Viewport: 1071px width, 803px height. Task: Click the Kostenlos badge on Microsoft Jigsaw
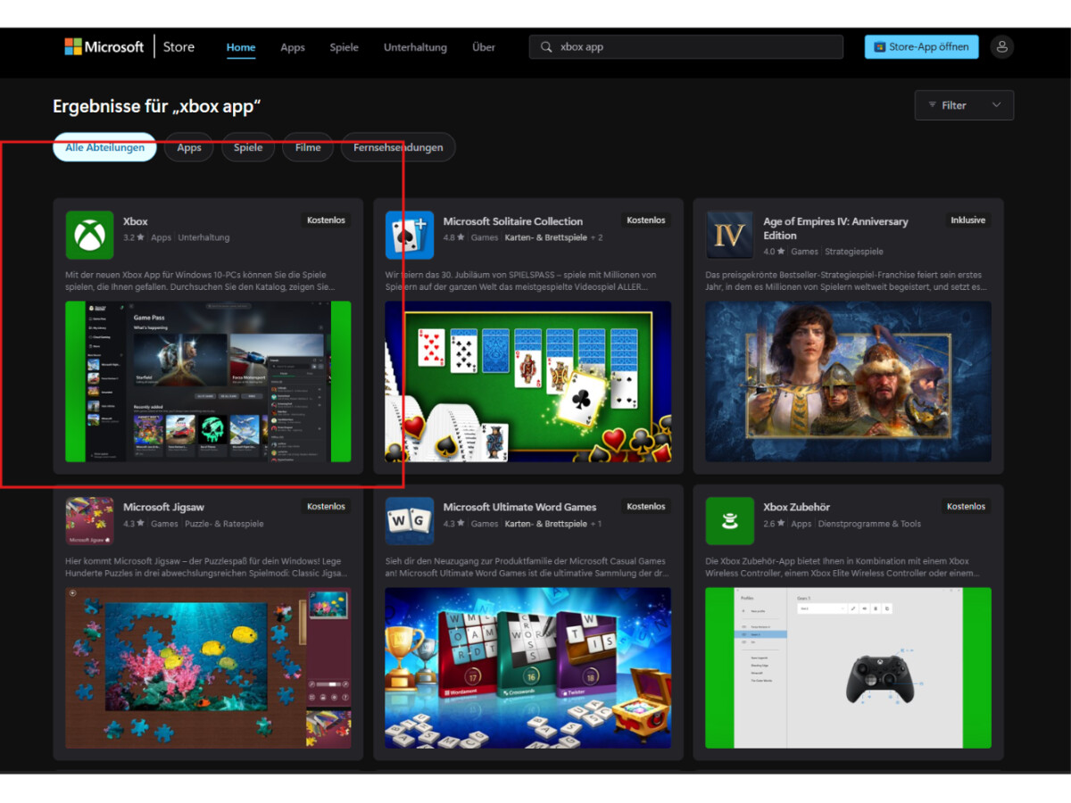point(326,506)
